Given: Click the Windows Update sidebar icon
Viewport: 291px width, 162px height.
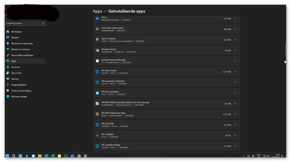Looking at the screenshot, I should [8, 97].
